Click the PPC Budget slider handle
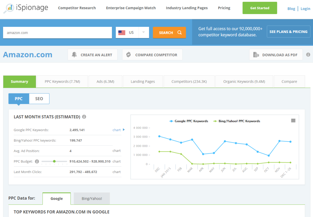Screen dimensions: 313x217 tap(54, 161)
